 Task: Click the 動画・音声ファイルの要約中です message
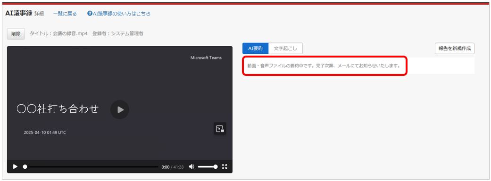[324, 66]
